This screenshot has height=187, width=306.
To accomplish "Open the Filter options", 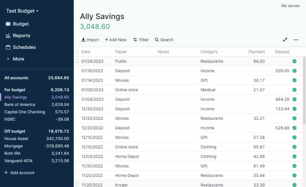I will coord(141,40).
